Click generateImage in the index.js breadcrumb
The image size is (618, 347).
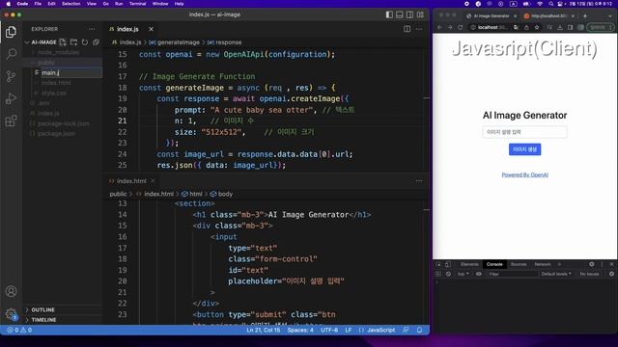pos(178,42)
